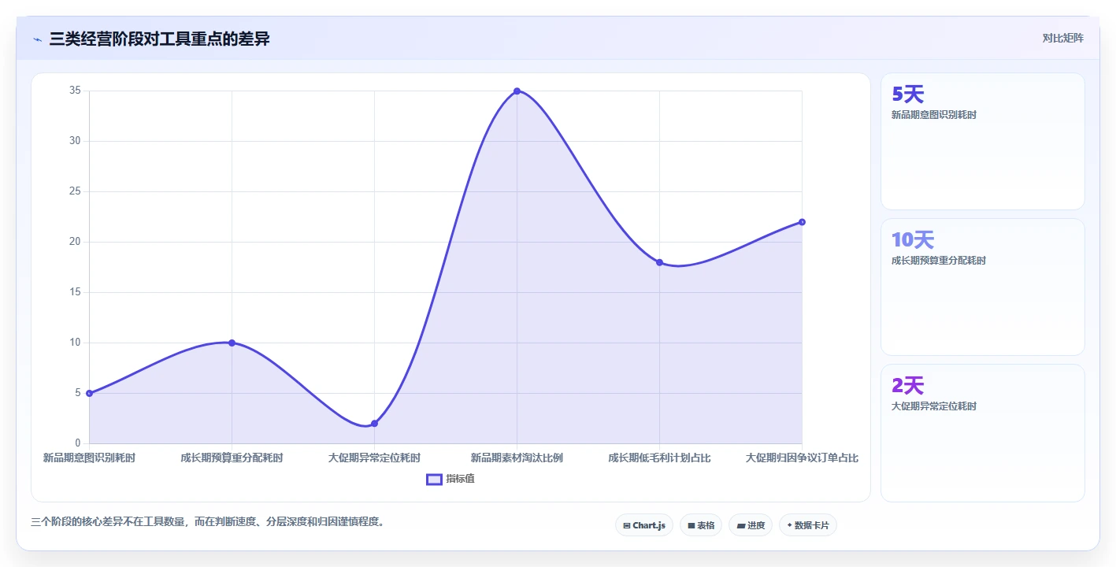Click data point for 成长期预算重分配耗时
1116x567 pixels.
tap(232, 343)
